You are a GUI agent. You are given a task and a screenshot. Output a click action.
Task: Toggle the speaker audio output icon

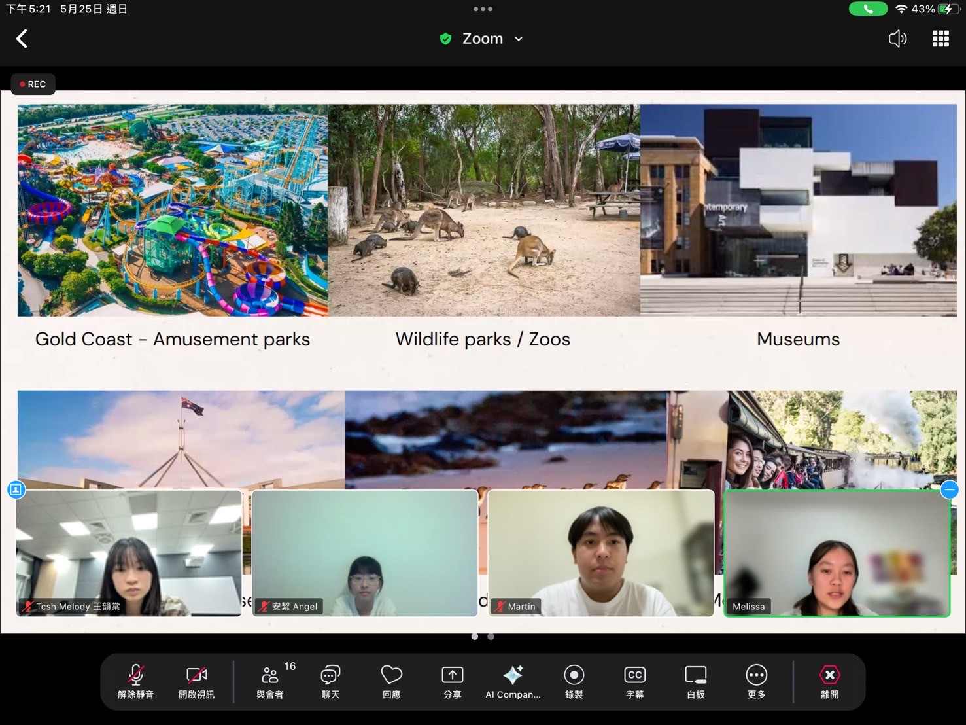[897, 39]
